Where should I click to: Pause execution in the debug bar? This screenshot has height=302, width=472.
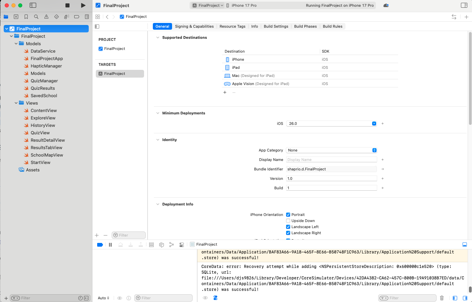(110, 244)
